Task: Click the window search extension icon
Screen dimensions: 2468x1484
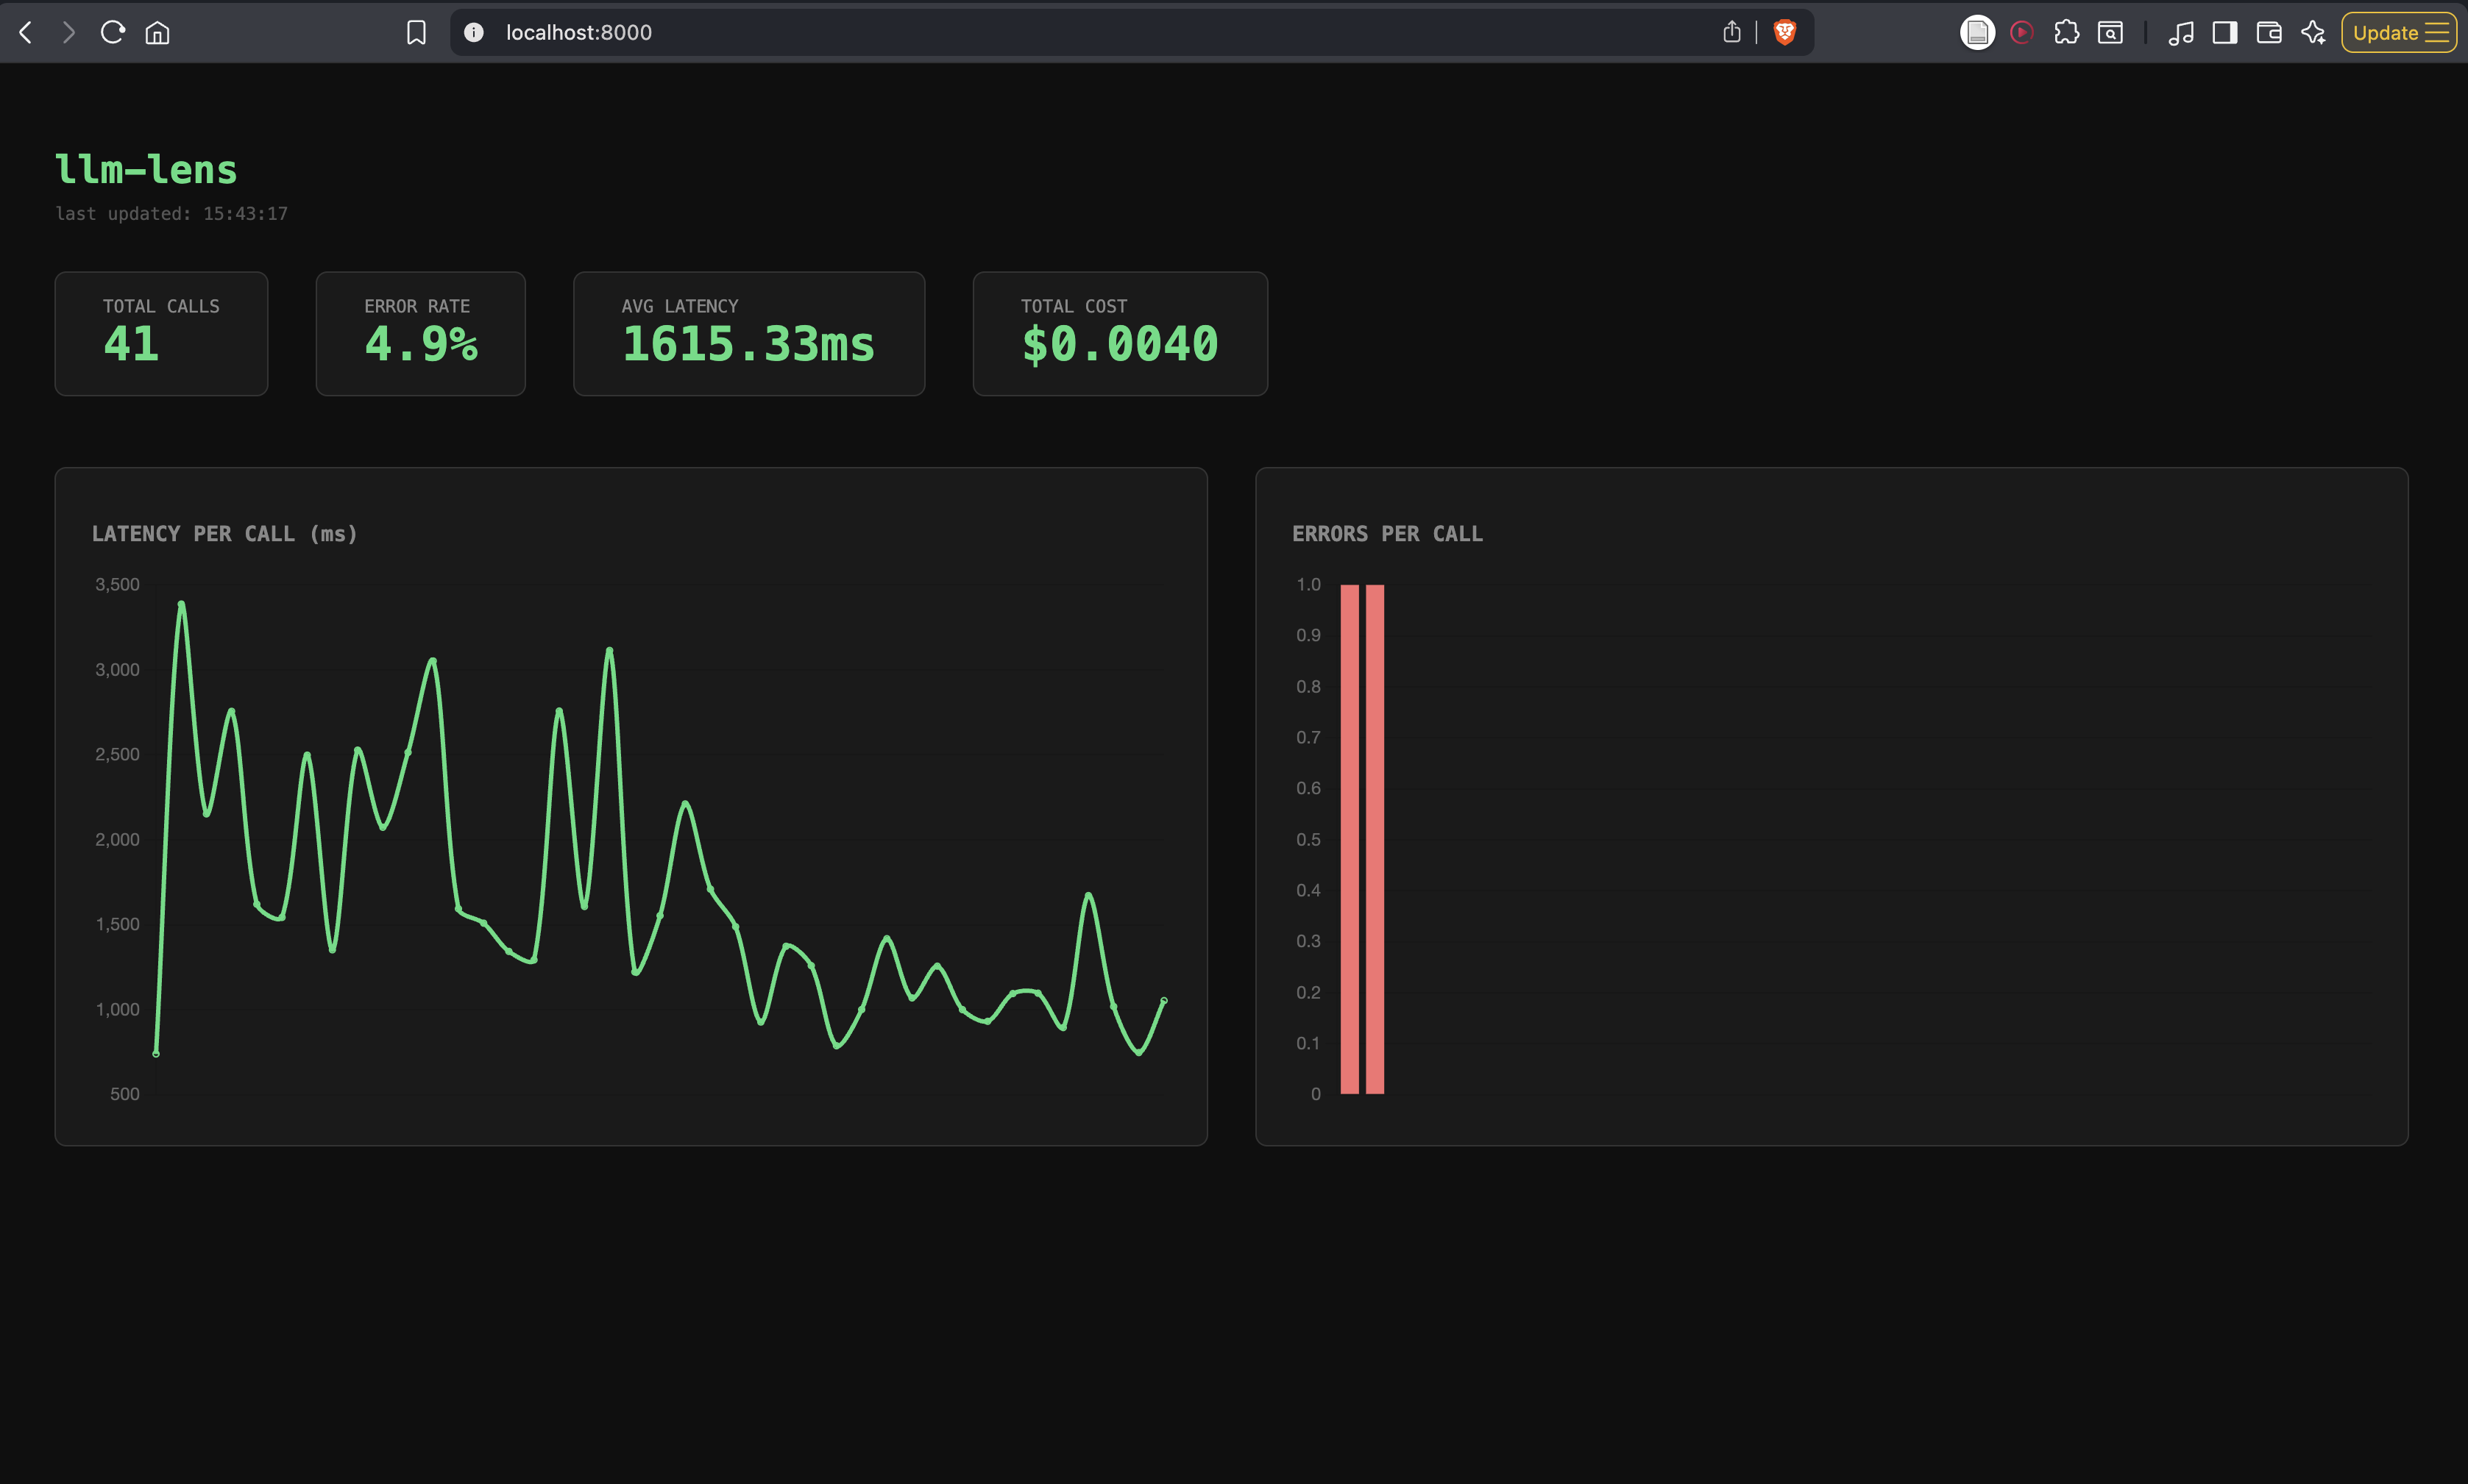Action: (2110, 33)
